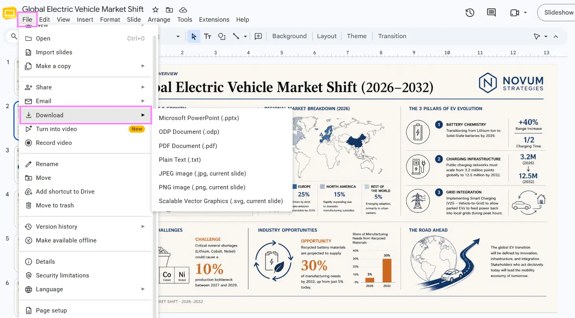Click the video camera meeting icon
575x318 pixels.
[x=514, y=13]
